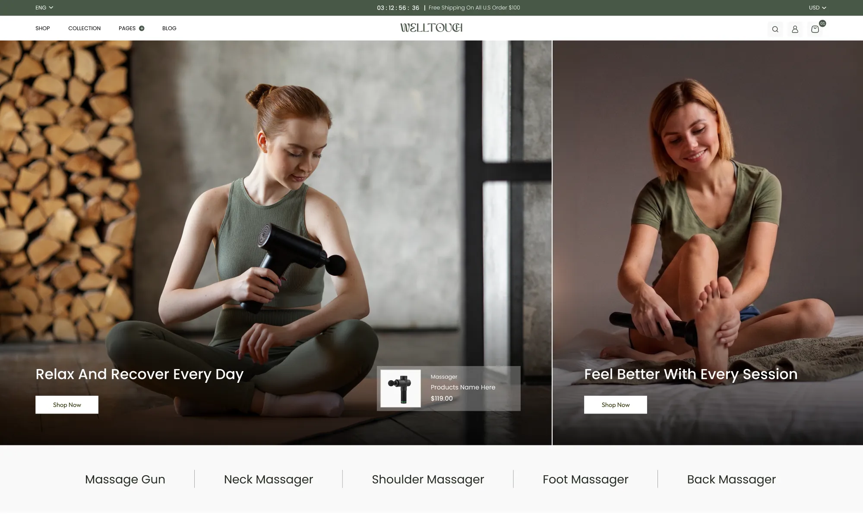863x527 pixels.
Task: Open the Foot Massager category
Action: coord(585,480)
